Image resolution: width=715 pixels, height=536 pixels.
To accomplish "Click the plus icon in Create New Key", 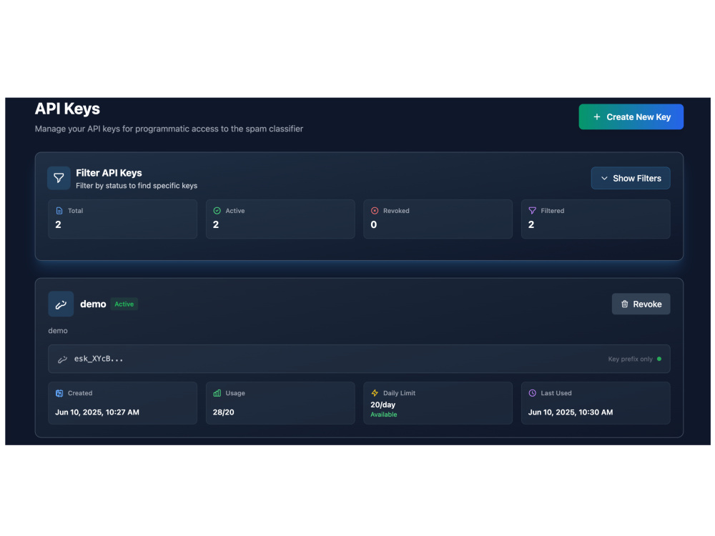I will tap(596, 117).
